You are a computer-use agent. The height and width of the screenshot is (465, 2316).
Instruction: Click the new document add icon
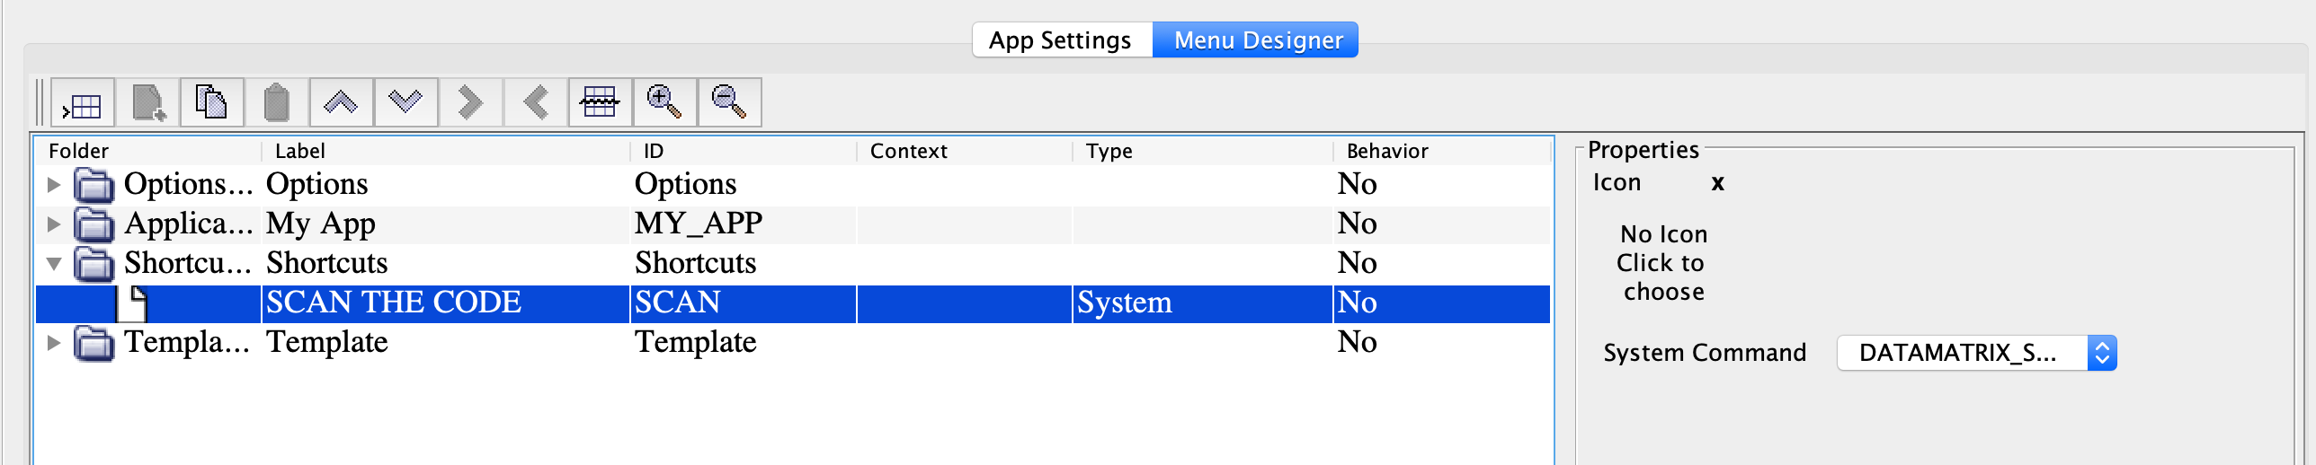(x=147, y=103)
